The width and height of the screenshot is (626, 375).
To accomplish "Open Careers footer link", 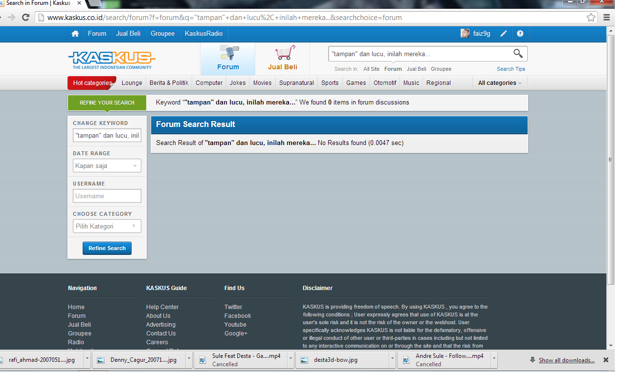I will pos(157,342).
